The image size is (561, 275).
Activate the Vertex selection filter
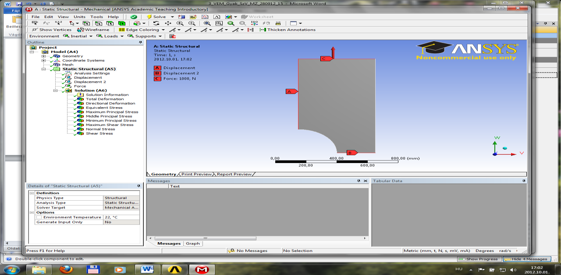pos(87,23)
